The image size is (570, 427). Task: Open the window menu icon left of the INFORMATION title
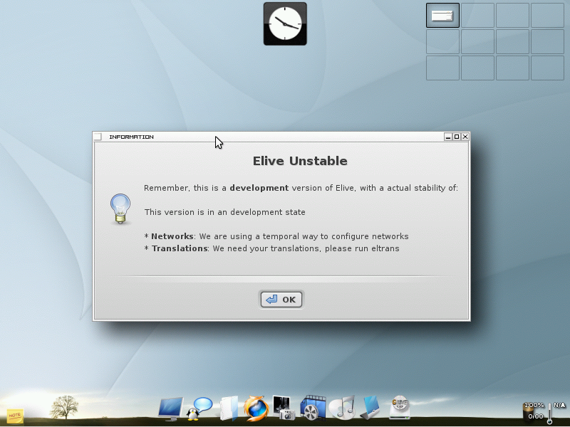[98, 137]
